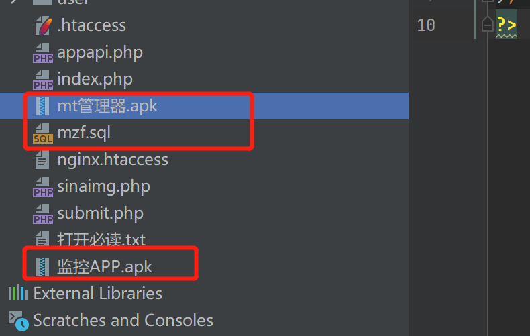Click the PHP closing tag in the editor
530x336 pixels.
coord(507,25)
